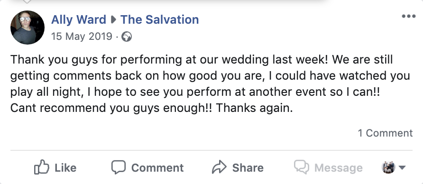
Task: Expand the commenting-as dropdown arrow
Action: click(402, 168)
